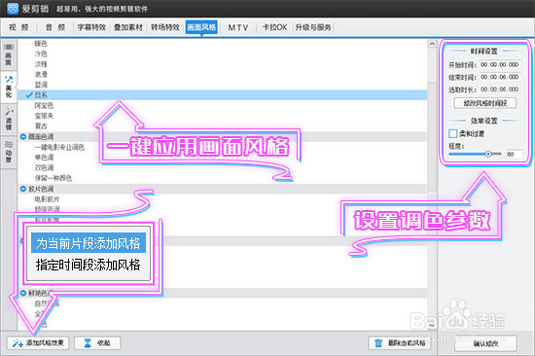The width and height of the screenshot is (535, 356).
Task: Select the 阿宝色 style
Action: (x=44, y=105)
